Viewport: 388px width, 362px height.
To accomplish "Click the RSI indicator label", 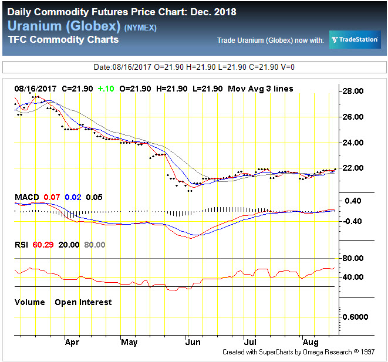I will coord(22,244).
